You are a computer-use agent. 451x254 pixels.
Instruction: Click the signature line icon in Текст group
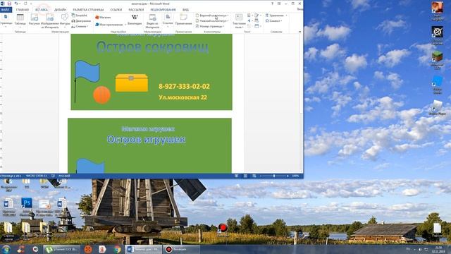tap(257, 16)
